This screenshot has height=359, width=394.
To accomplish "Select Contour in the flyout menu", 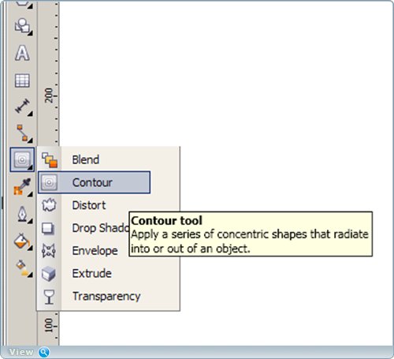I will click(94, 182).
